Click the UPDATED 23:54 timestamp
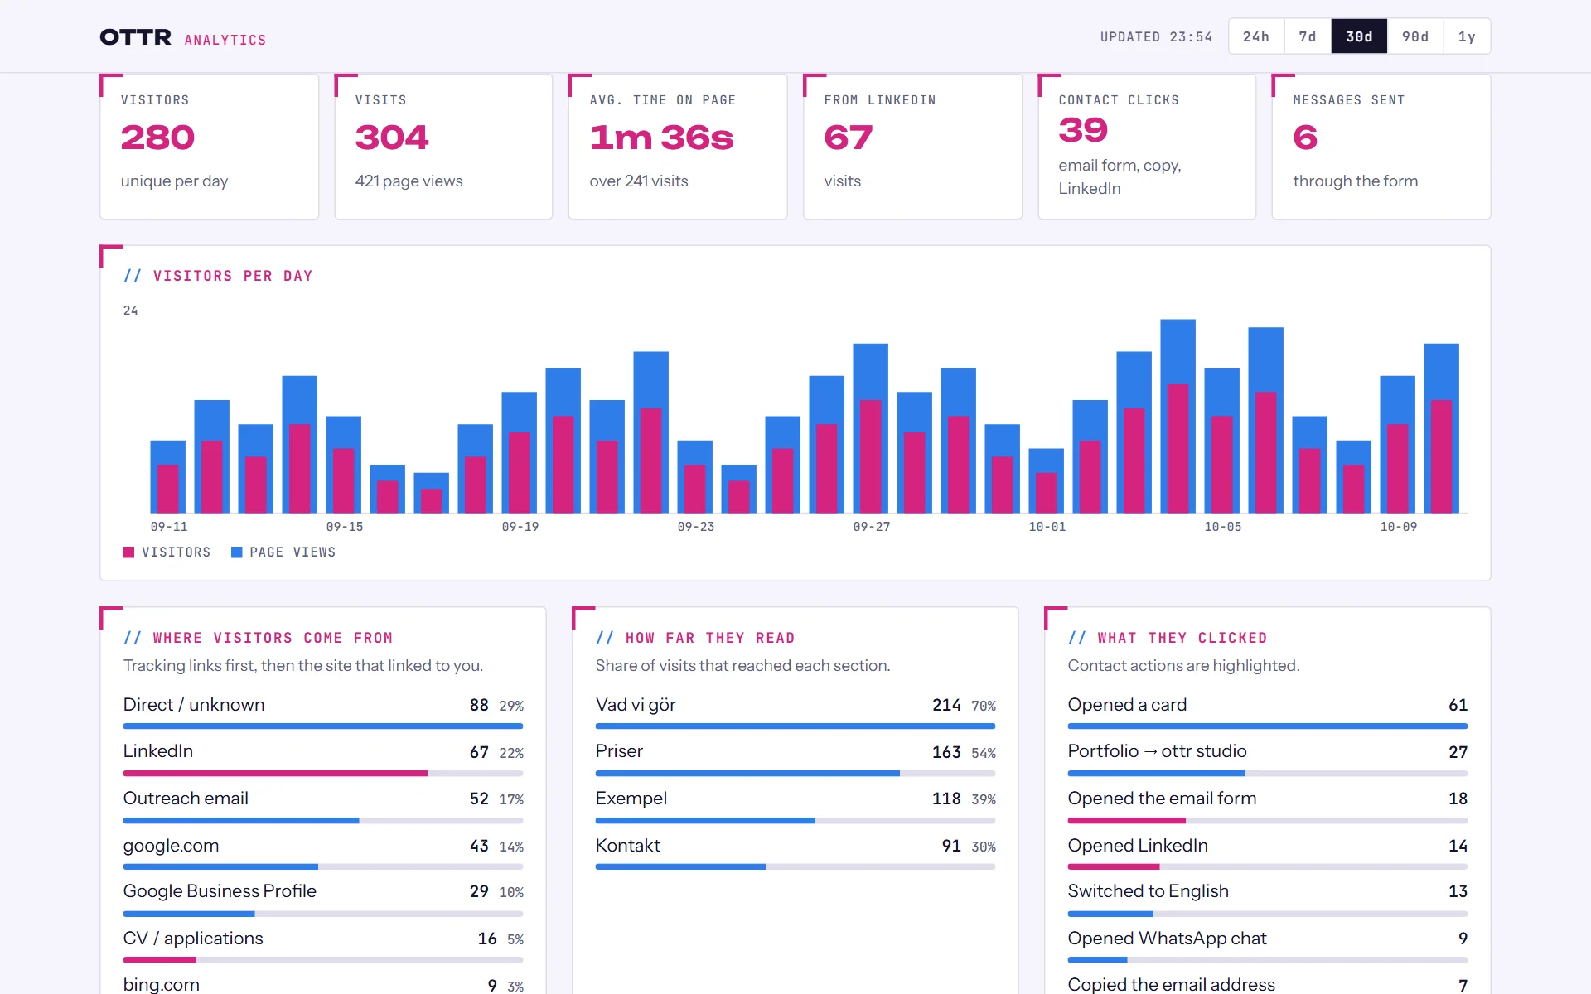Image resolution: width=1591 pixels, height=994 pixels. point(1156,37)
